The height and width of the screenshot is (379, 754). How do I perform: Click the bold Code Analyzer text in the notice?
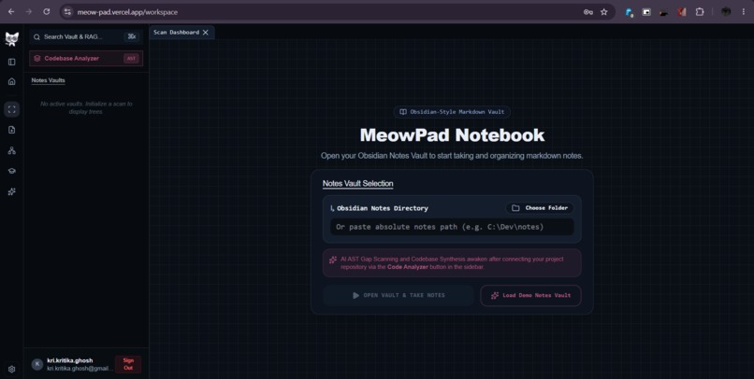pos(408,267)
